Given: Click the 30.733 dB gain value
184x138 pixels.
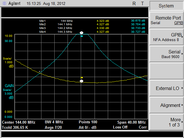Looking at the screenshot, I should click(138, 28).
